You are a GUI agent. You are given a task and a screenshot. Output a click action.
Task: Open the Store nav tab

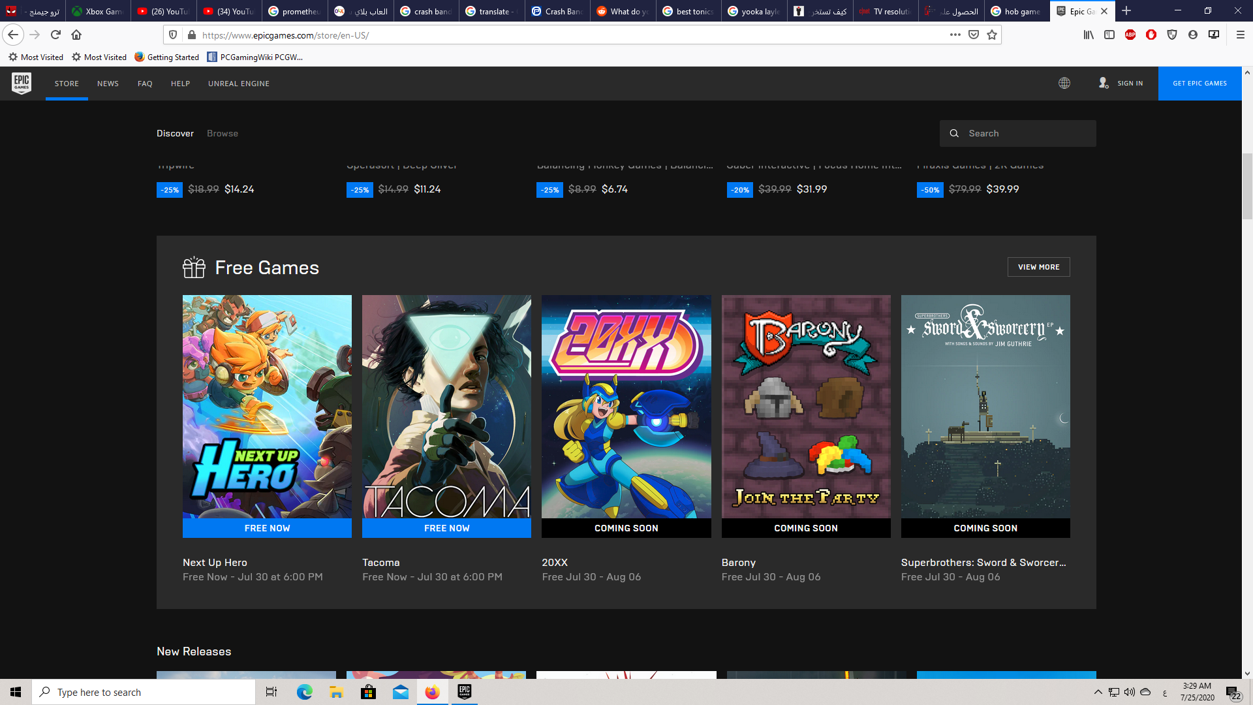pos(67,84)
